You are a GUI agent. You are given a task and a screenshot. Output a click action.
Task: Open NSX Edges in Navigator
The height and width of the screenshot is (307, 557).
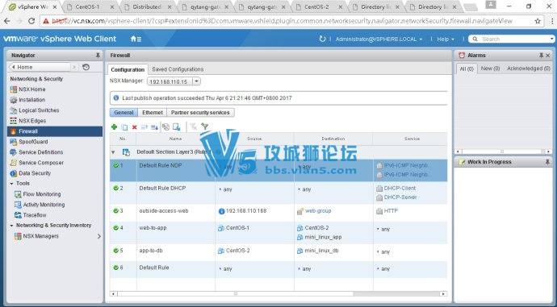click(32, 121)
